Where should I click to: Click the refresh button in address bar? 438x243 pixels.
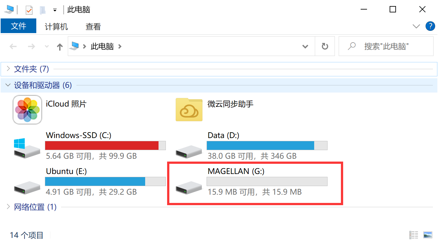tap(325, 46)
